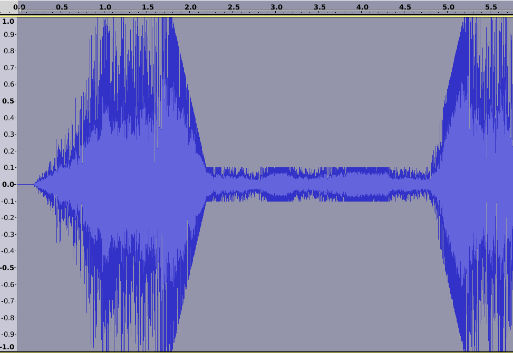This screenshot has height=353, width=513.
Task: Click the -0.8 value on vertical amplitude scale
Action: click(x=8, y=318)
